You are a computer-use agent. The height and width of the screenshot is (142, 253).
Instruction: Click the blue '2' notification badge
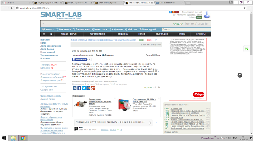pyautogui.click(x=171, y=12)
